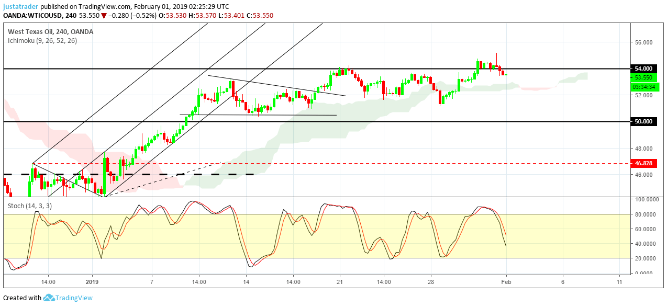Click the Feb label on time axis
This screenshot has width=667, height=307.
[x=506, y=281]
